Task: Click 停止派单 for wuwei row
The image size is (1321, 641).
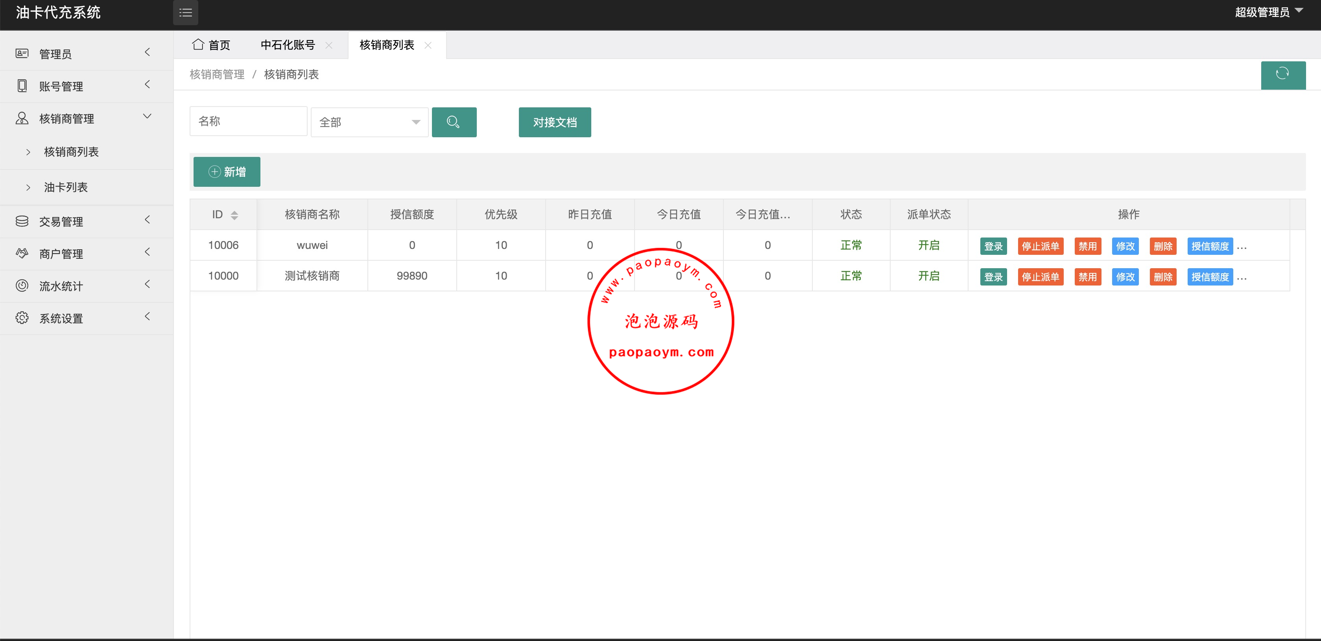Action: coord(1040,246)
